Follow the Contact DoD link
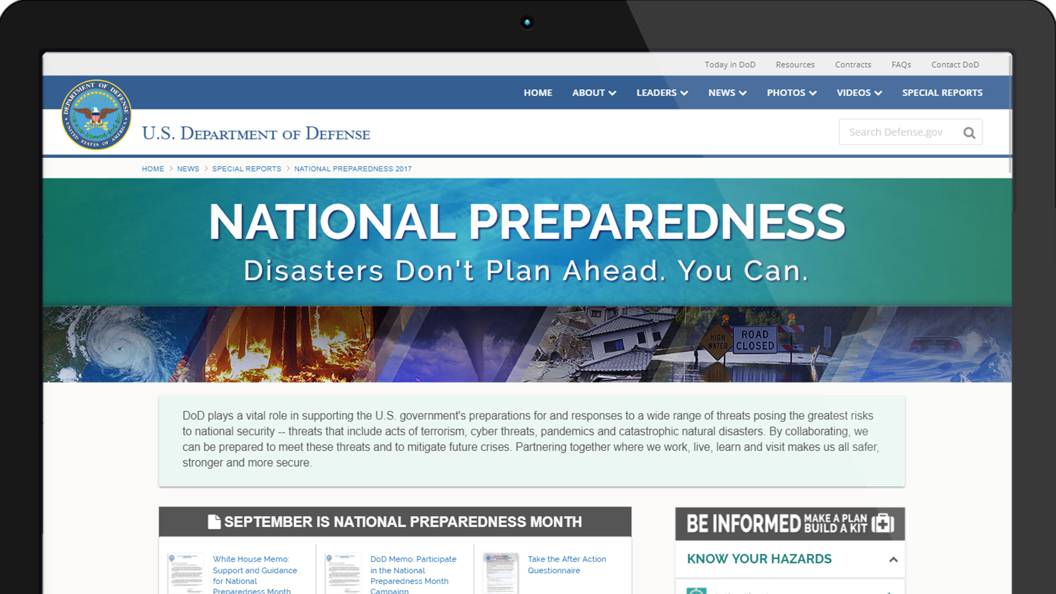The height and width of the screenshot is (594, 1056). (x=955, y=64)
